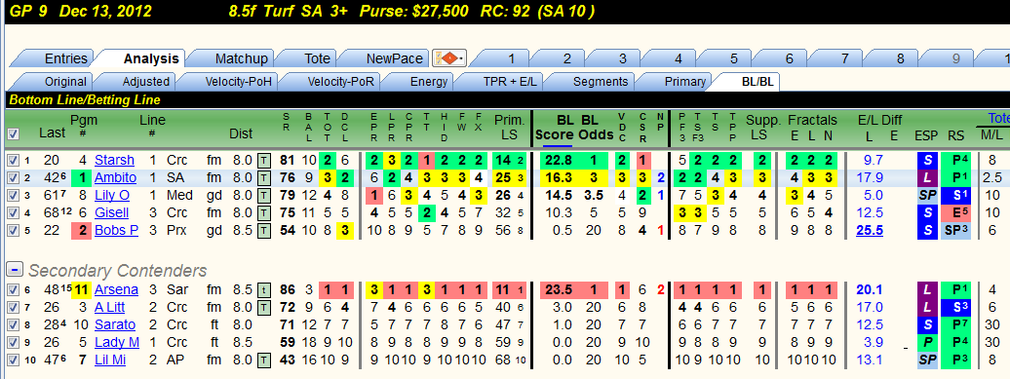Click the Supp. LS column header

pyautogui.click(x=763, y=127)
